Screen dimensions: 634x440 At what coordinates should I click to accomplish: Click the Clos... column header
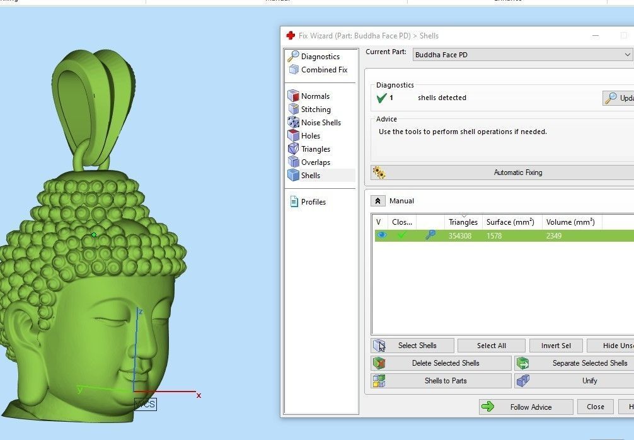[402, 222]
